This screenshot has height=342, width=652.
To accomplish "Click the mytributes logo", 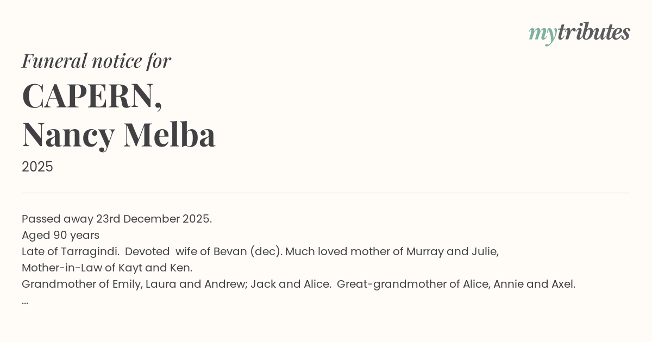I will (x=579, y=33).
